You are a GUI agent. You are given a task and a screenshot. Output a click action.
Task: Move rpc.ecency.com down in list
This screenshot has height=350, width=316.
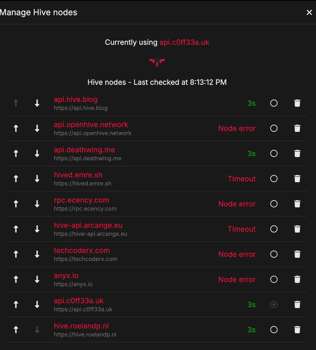tap(37, 204)
